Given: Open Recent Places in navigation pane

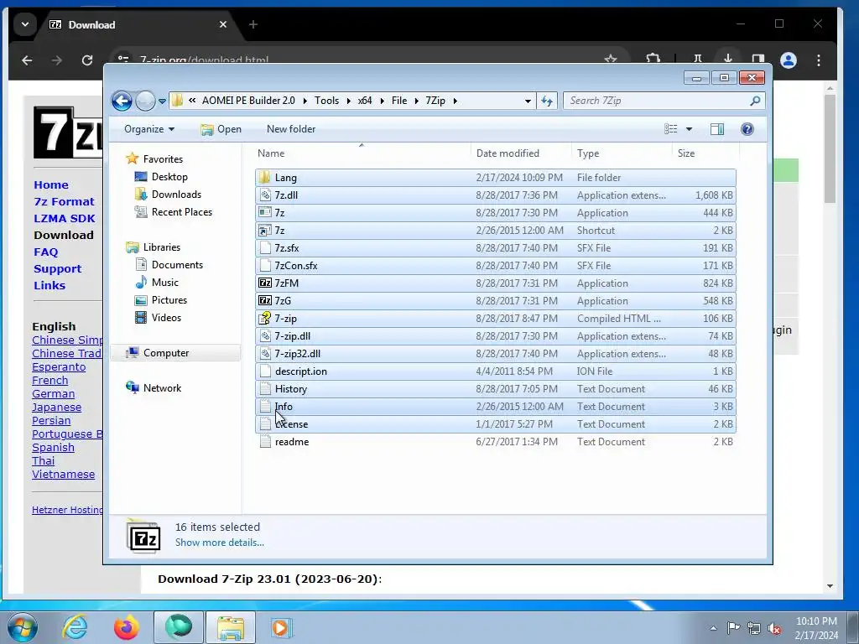Looking at the screenshot, I should 182,212.
